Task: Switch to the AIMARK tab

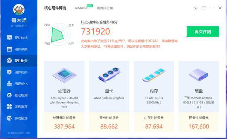Action: tap(81, 8)
